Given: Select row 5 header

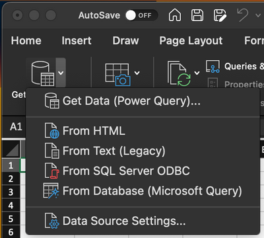Looking at the screenshot, I should click(11, 219).
